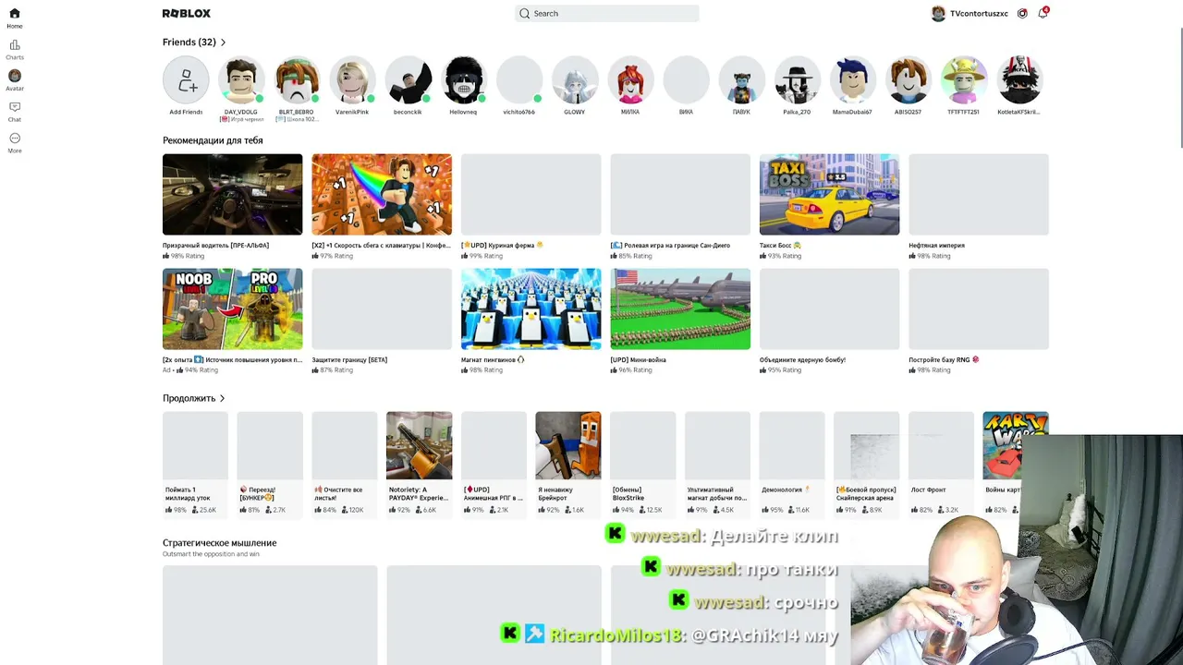The height and width of the screenshot is (665, 1183).
Task: Open friend beconckik's avatar
Action: coord(408,80)
